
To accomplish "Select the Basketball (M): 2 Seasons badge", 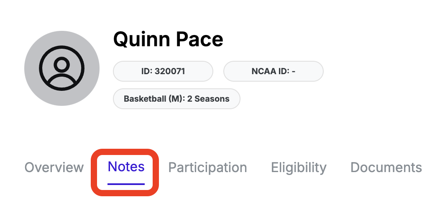I will click(x=176, y=99).
